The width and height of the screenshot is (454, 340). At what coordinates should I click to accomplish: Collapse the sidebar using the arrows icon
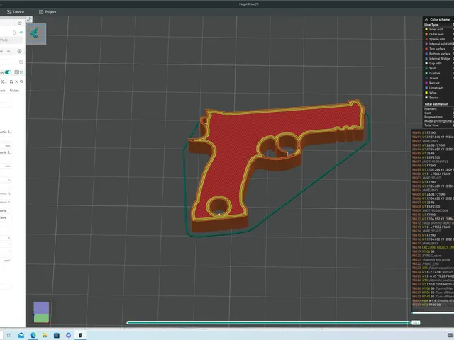pyautogui.click(x=29, y=19)
